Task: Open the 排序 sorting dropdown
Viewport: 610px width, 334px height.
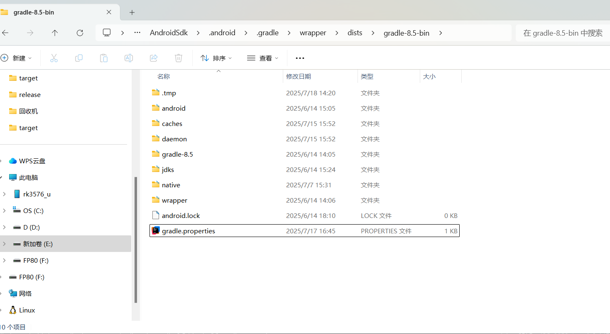Action: point(216,58)
